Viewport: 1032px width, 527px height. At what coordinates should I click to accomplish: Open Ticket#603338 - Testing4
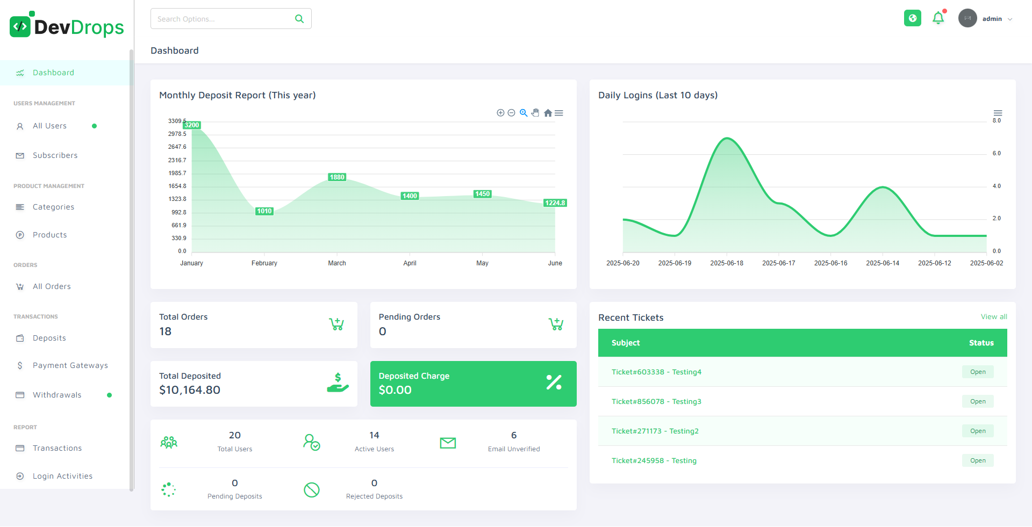click(656, 372)
